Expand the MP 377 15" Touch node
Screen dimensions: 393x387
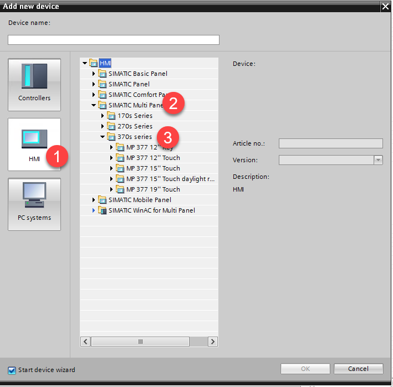click(x=111, y=168)
